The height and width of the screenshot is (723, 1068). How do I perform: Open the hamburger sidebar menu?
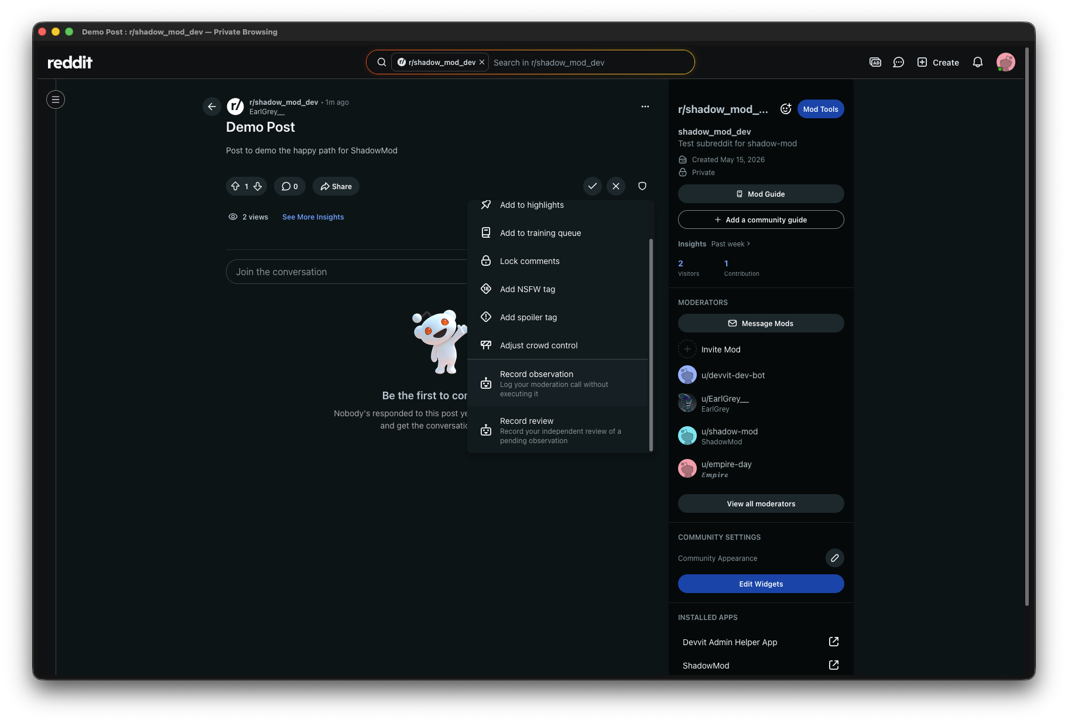(56, 100)
